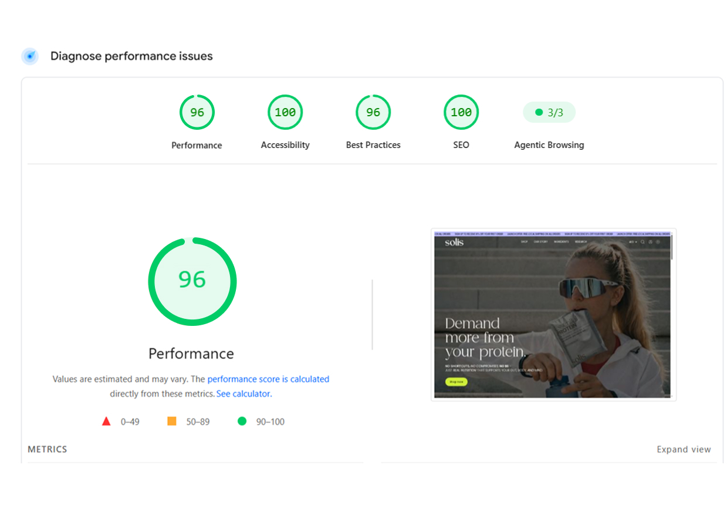
Task: Click the Performance label under top gauge
Action: tap(197, 145)
